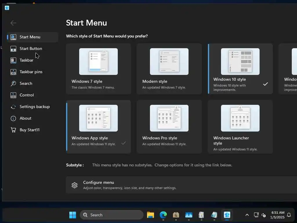Click the Taskbar pins sidebar icon

pyautogui.click(x=13, y=72)
